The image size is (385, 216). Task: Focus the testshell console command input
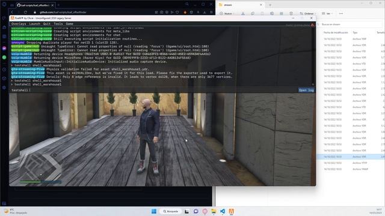tap(153, 90)
